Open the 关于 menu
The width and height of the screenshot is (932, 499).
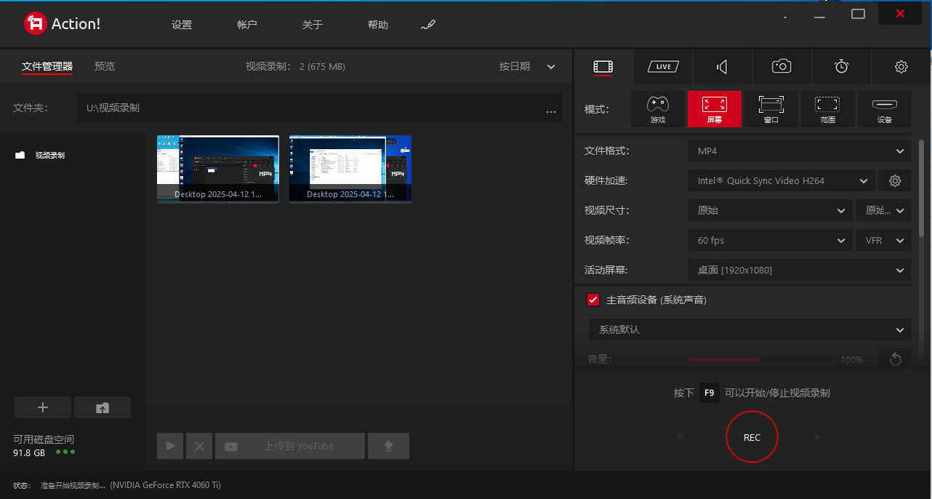(313, 25)
